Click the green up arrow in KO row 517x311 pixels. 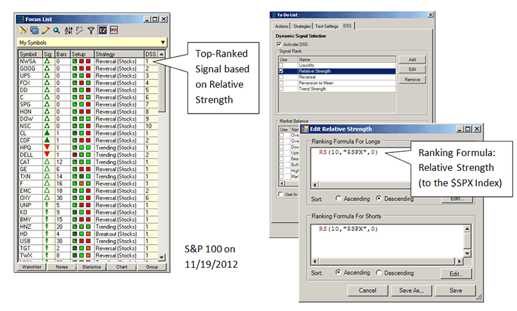[x=47, y=212]
